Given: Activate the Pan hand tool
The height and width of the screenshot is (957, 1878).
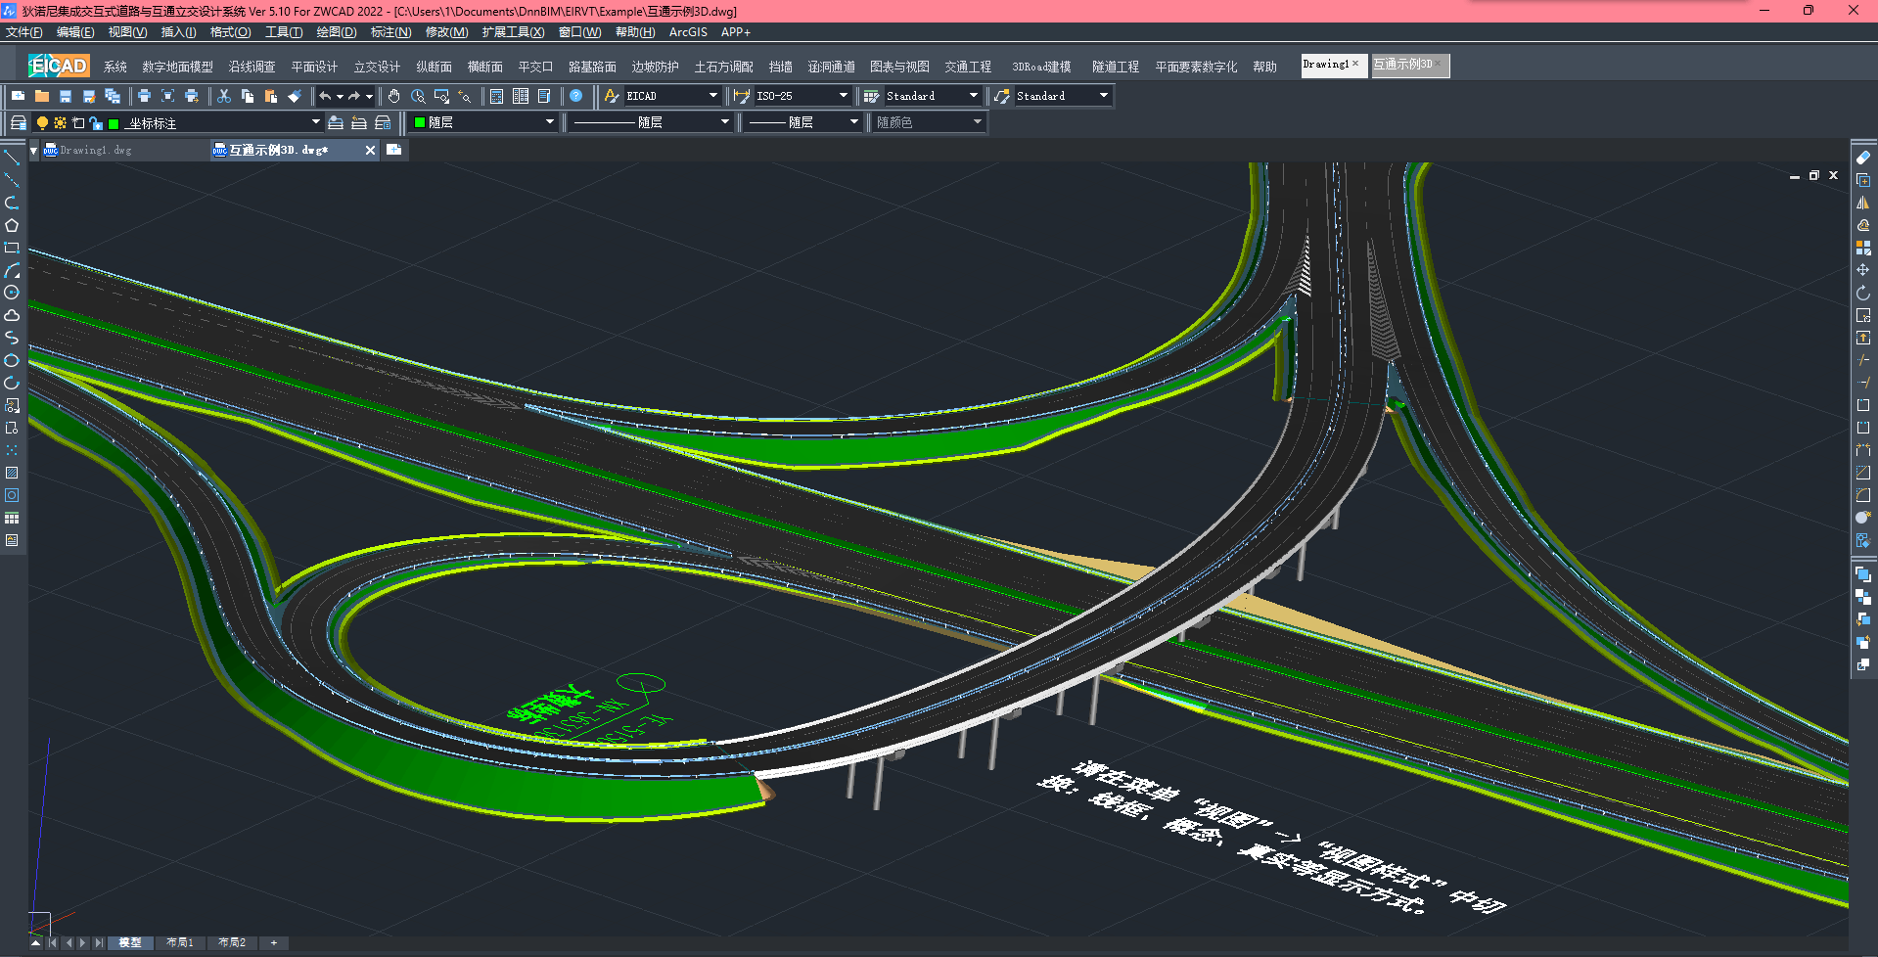Looking at the screenshot, I should [x=393, y=96].
